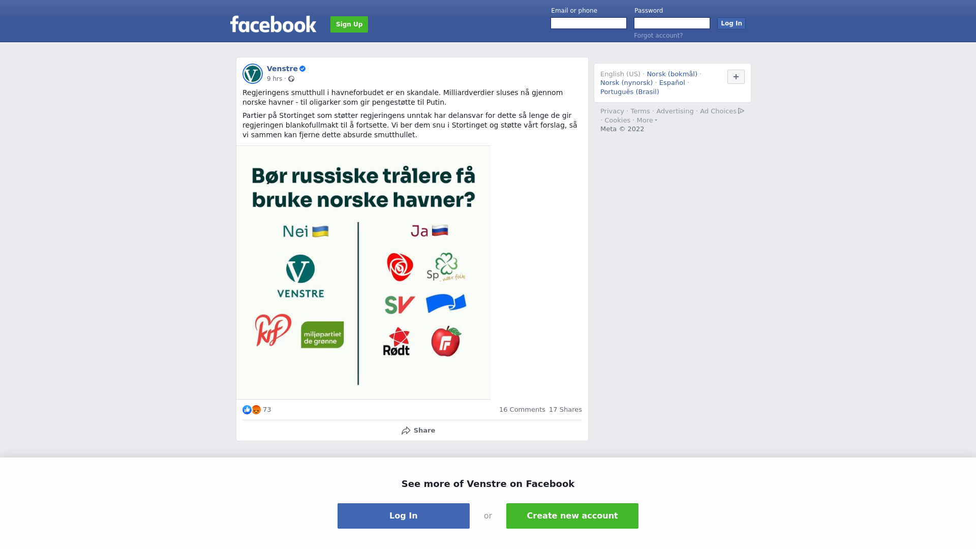Click the Create new account button
The image size is (976, 549).
coord(572,516)
